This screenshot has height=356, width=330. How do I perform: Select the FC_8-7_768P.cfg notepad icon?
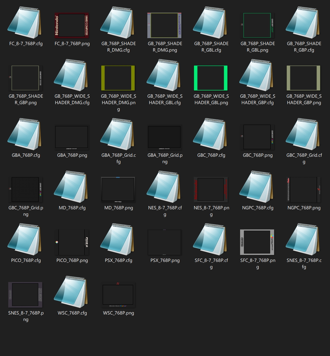(x=24, y=23)
